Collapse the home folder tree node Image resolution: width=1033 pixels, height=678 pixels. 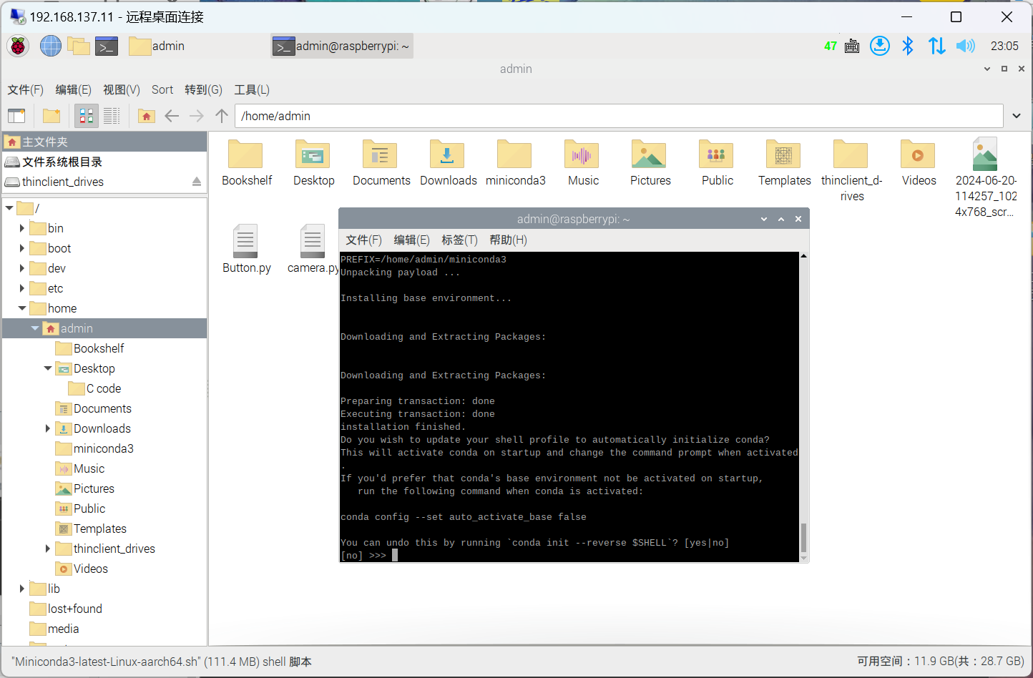[22, 308]
